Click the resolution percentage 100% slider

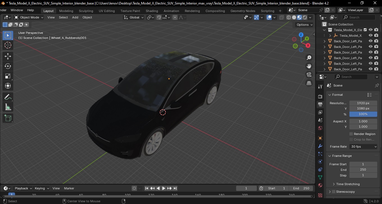click(x=363, y=114)
